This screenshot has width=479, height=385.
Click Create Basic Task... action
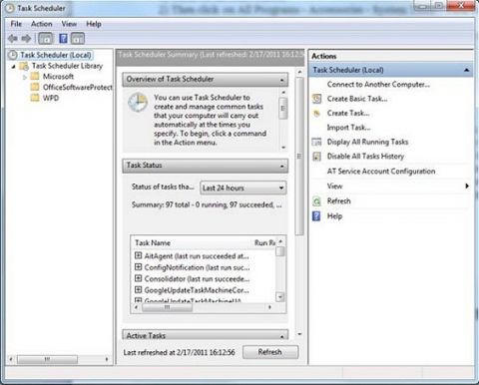coord(357,99)
